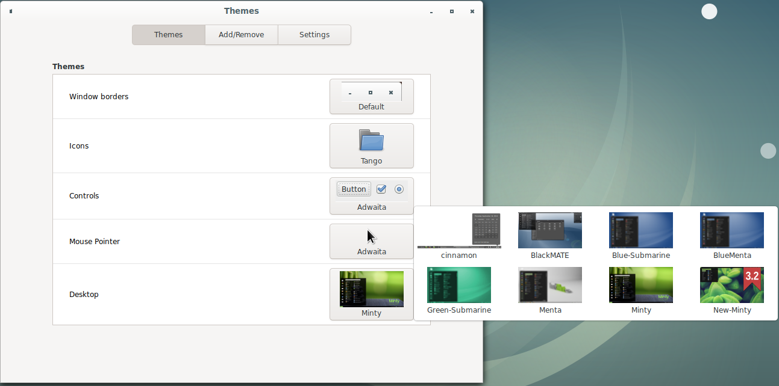779x386 pixels.
Task: Close the Themes window
Action: [x=472, y=11]
